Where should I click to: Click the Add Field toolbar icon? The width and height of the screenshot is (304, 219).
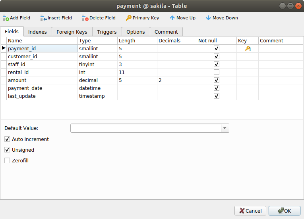(6, 18)
